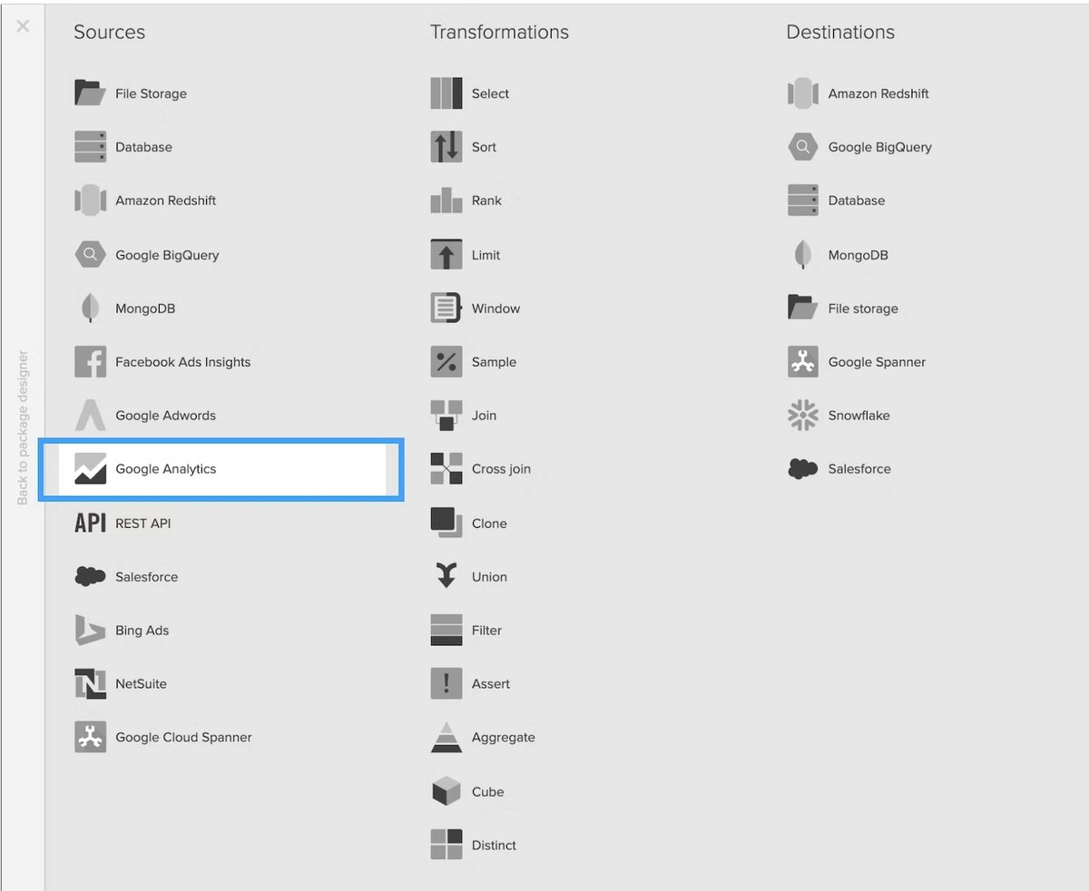Pick the Distinct transformation icon

pyautogui.click(x=446, y=845)
